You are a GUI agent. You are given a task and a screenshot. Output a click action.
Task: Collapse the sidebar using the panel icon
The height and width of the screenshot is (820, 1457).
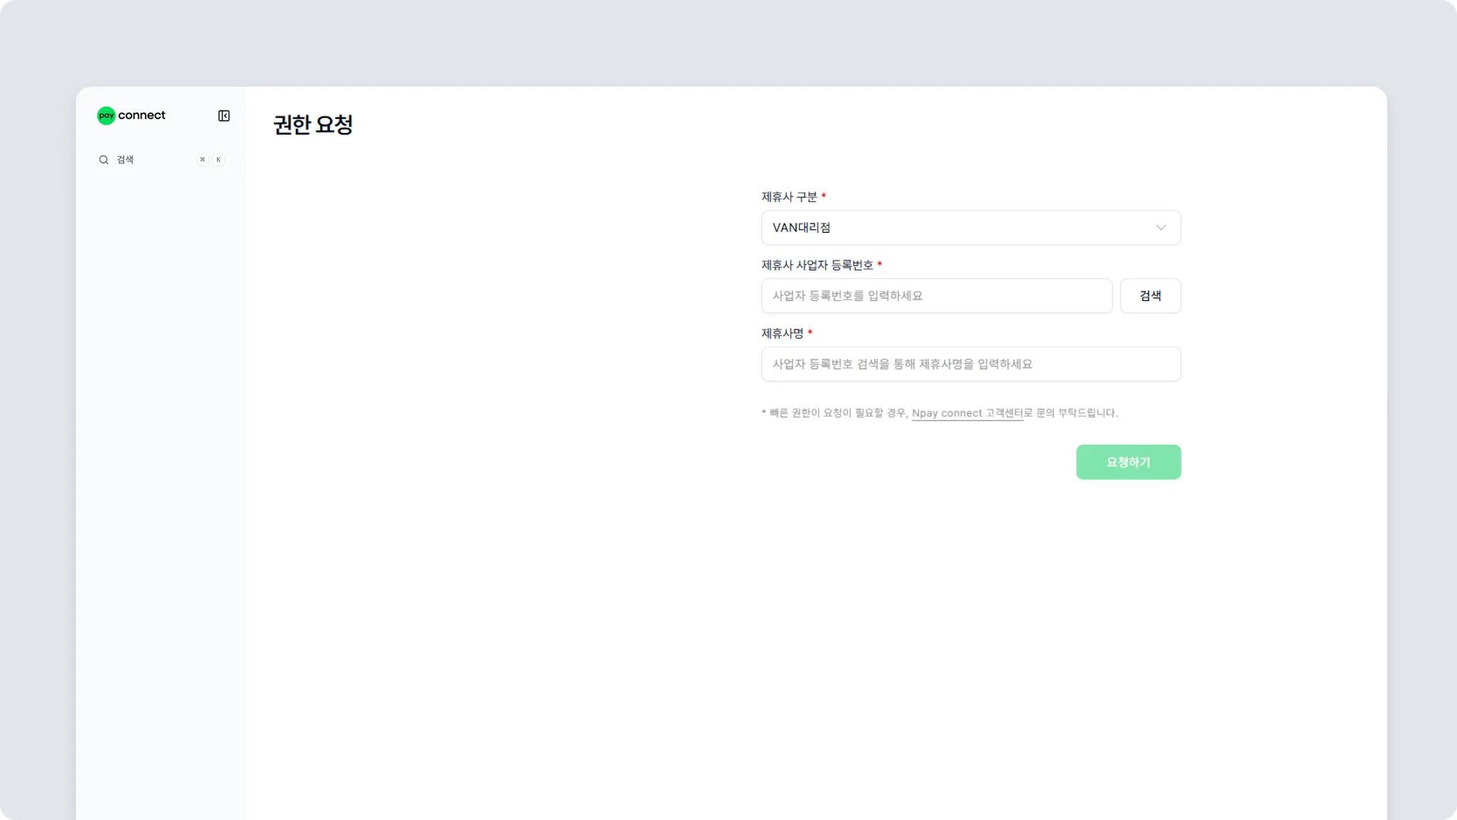point(223,116)
